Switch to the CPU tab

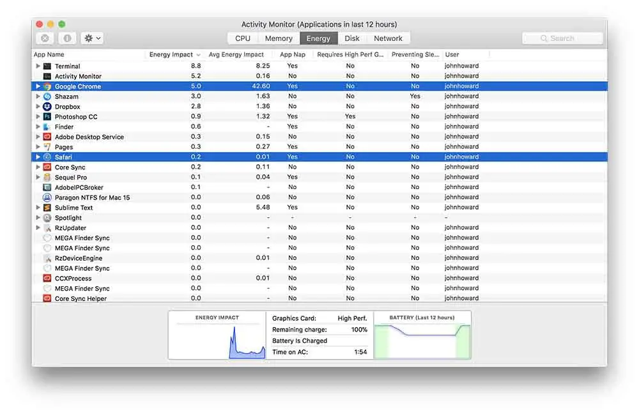pyautogui.click(x=243, y=38)
